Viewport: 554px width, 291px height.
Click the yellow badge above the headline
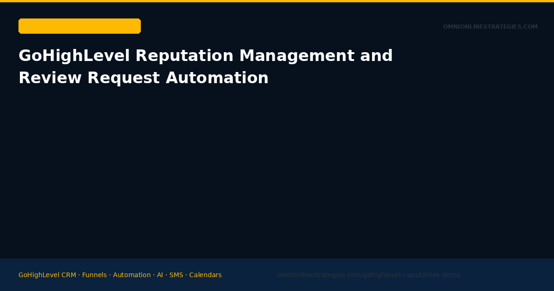point(79,26)
